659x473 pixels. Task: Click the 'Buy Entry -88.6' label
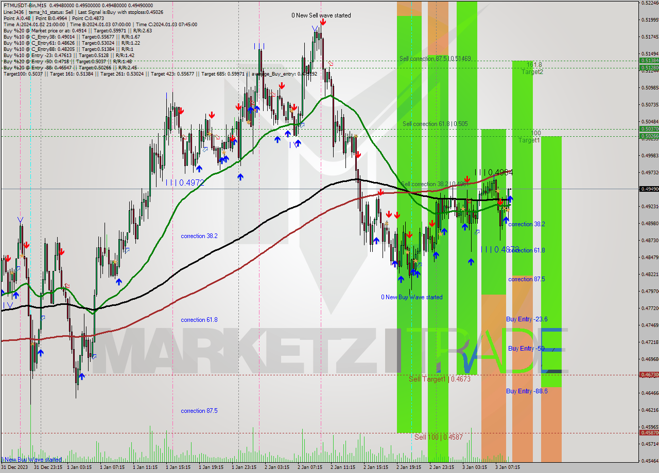527,391
